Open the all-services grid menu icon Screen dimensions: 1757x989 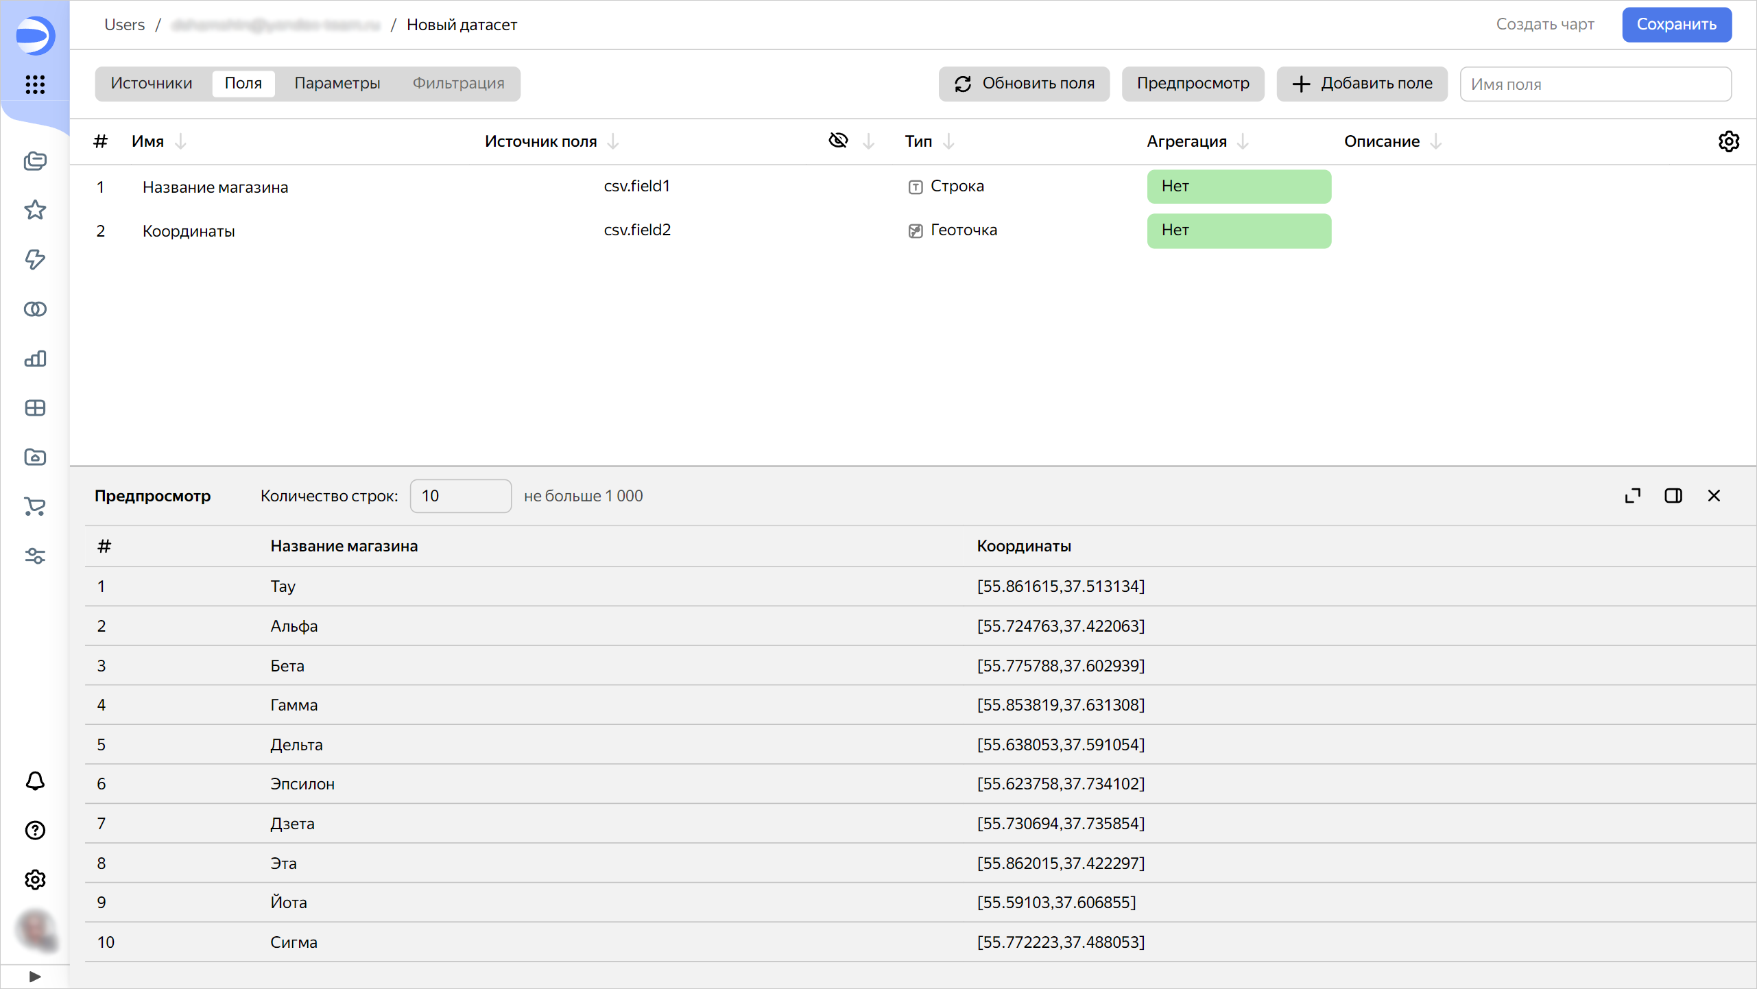35,84
